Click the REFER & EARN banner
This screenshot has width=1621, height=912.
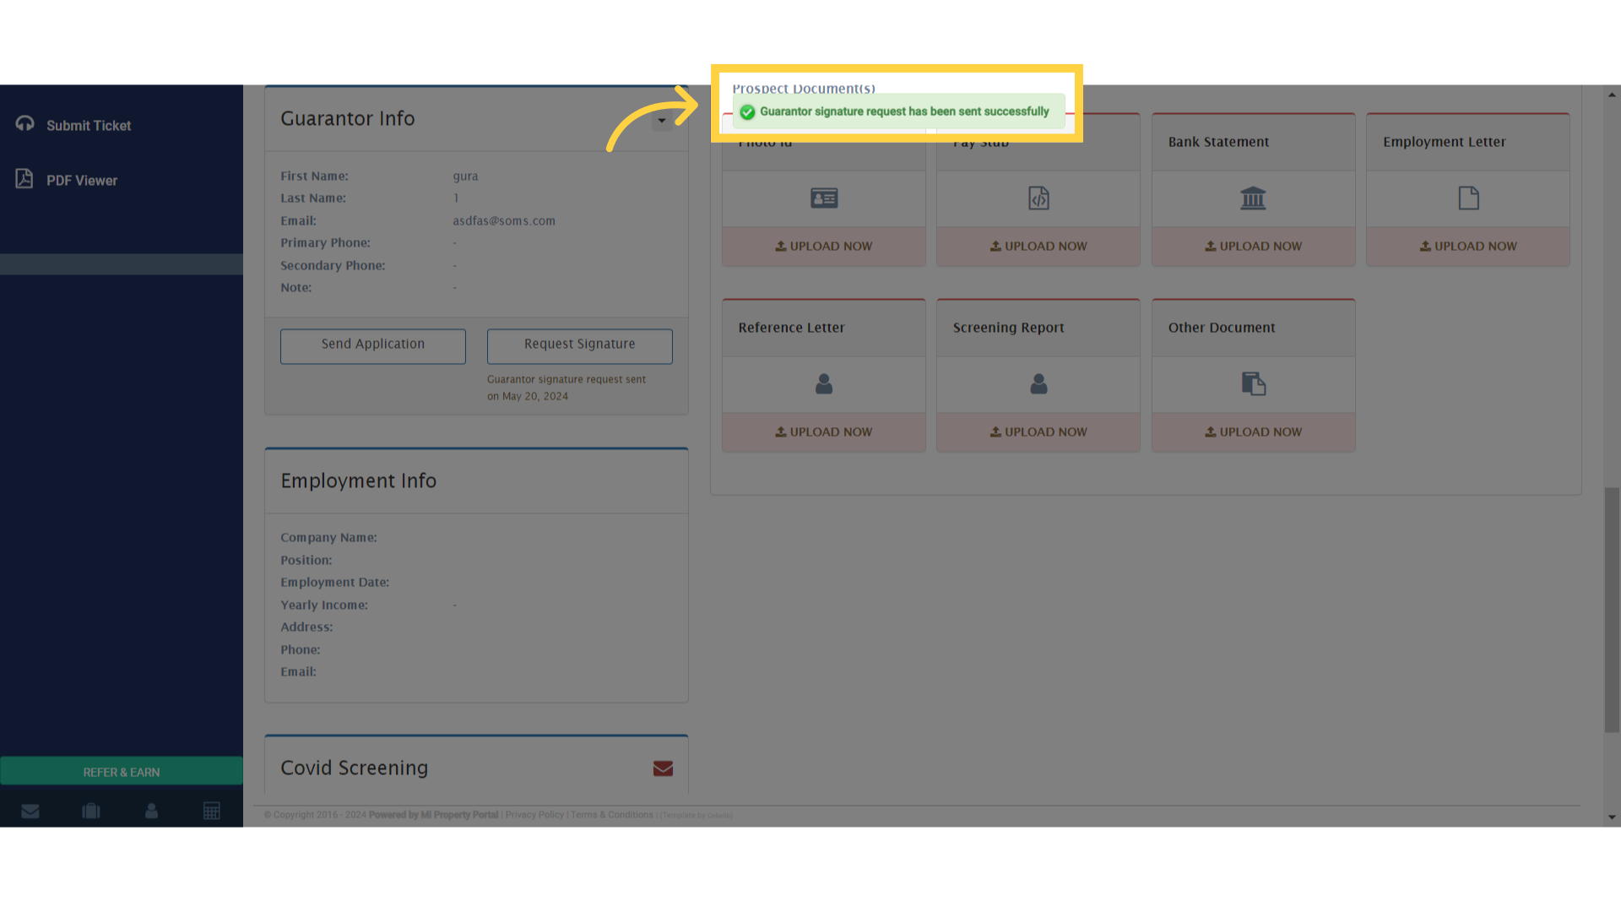(122, 771)
